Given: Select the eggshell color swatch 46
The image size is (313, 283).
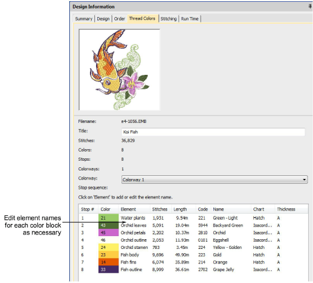Looking at the screenshot, I should point(108,240).
